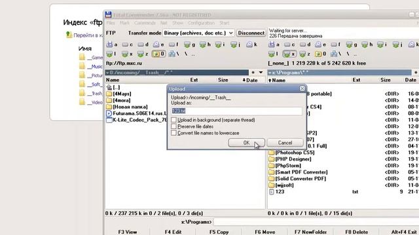Viewport: 419px width, 235px height.
Task: Switch right panel to drive d
Action: coord(305,44)
